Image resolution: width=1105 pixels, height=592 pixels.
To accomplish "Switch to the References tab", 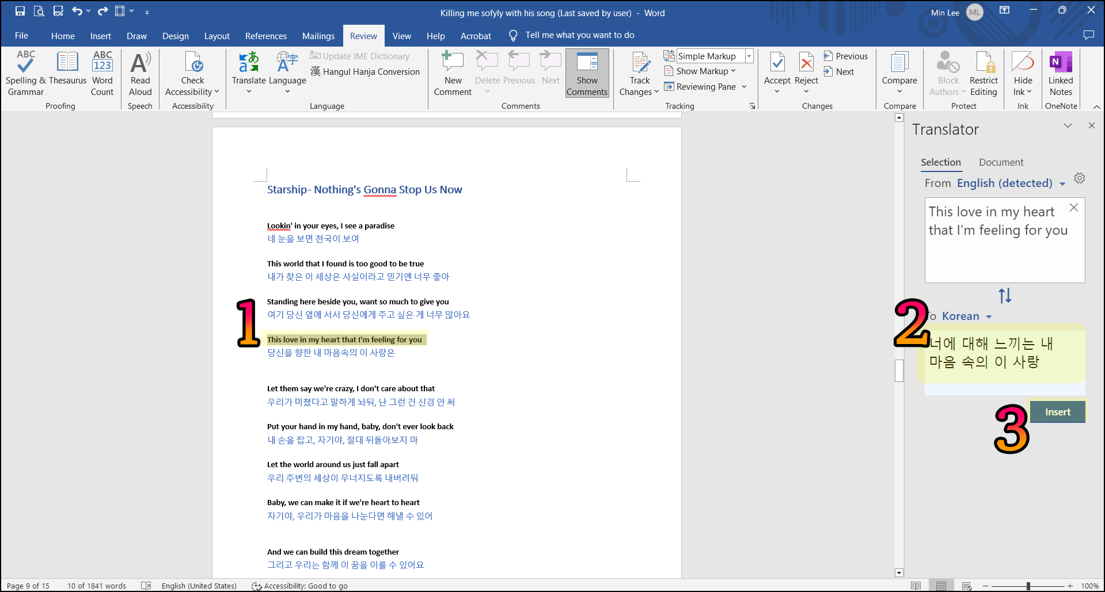I will point(266,36).
